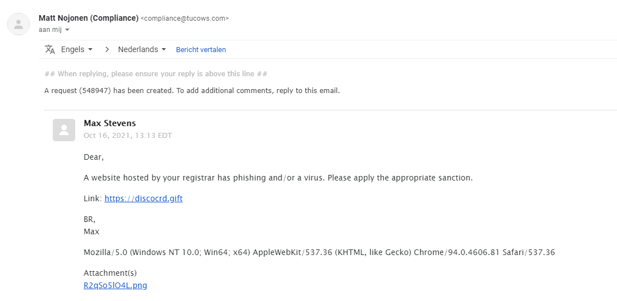Open the Nederlands target language dropdown
617x301 pixels.
(142, 49)
